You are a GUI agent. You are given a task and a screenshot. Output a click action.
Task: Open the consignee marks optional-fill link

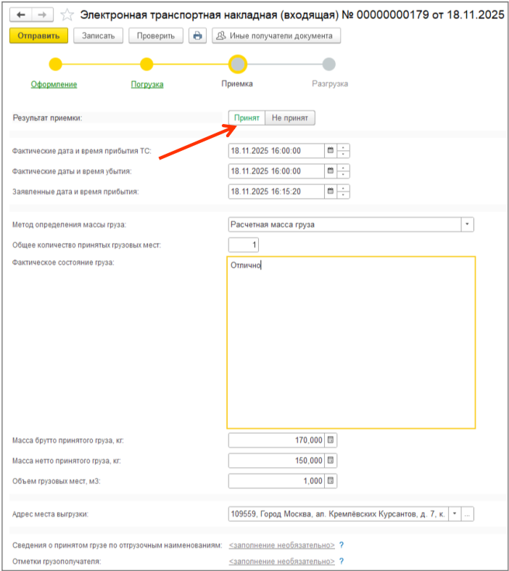point(281,562)
